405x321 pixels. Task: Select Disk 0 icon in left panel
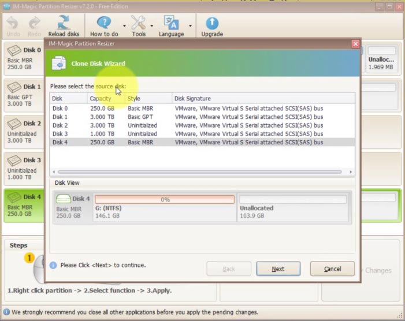click(x=14, y=51)
